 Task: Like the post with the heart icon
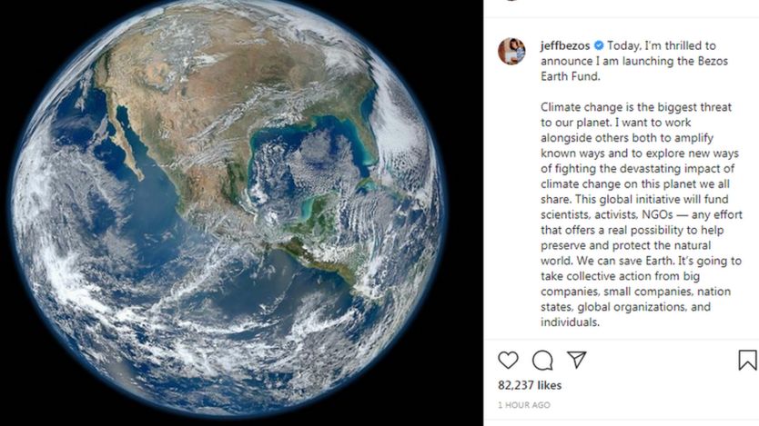508,360
